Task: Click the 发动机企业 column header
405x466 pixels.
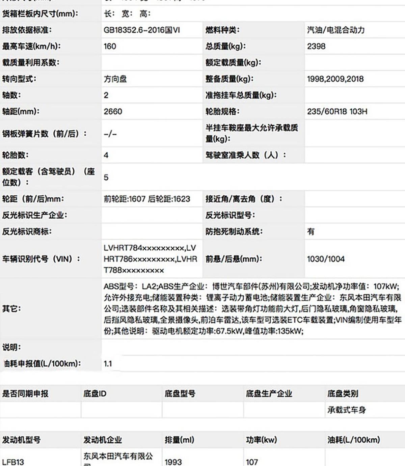Action: click(x=103, y=440)
